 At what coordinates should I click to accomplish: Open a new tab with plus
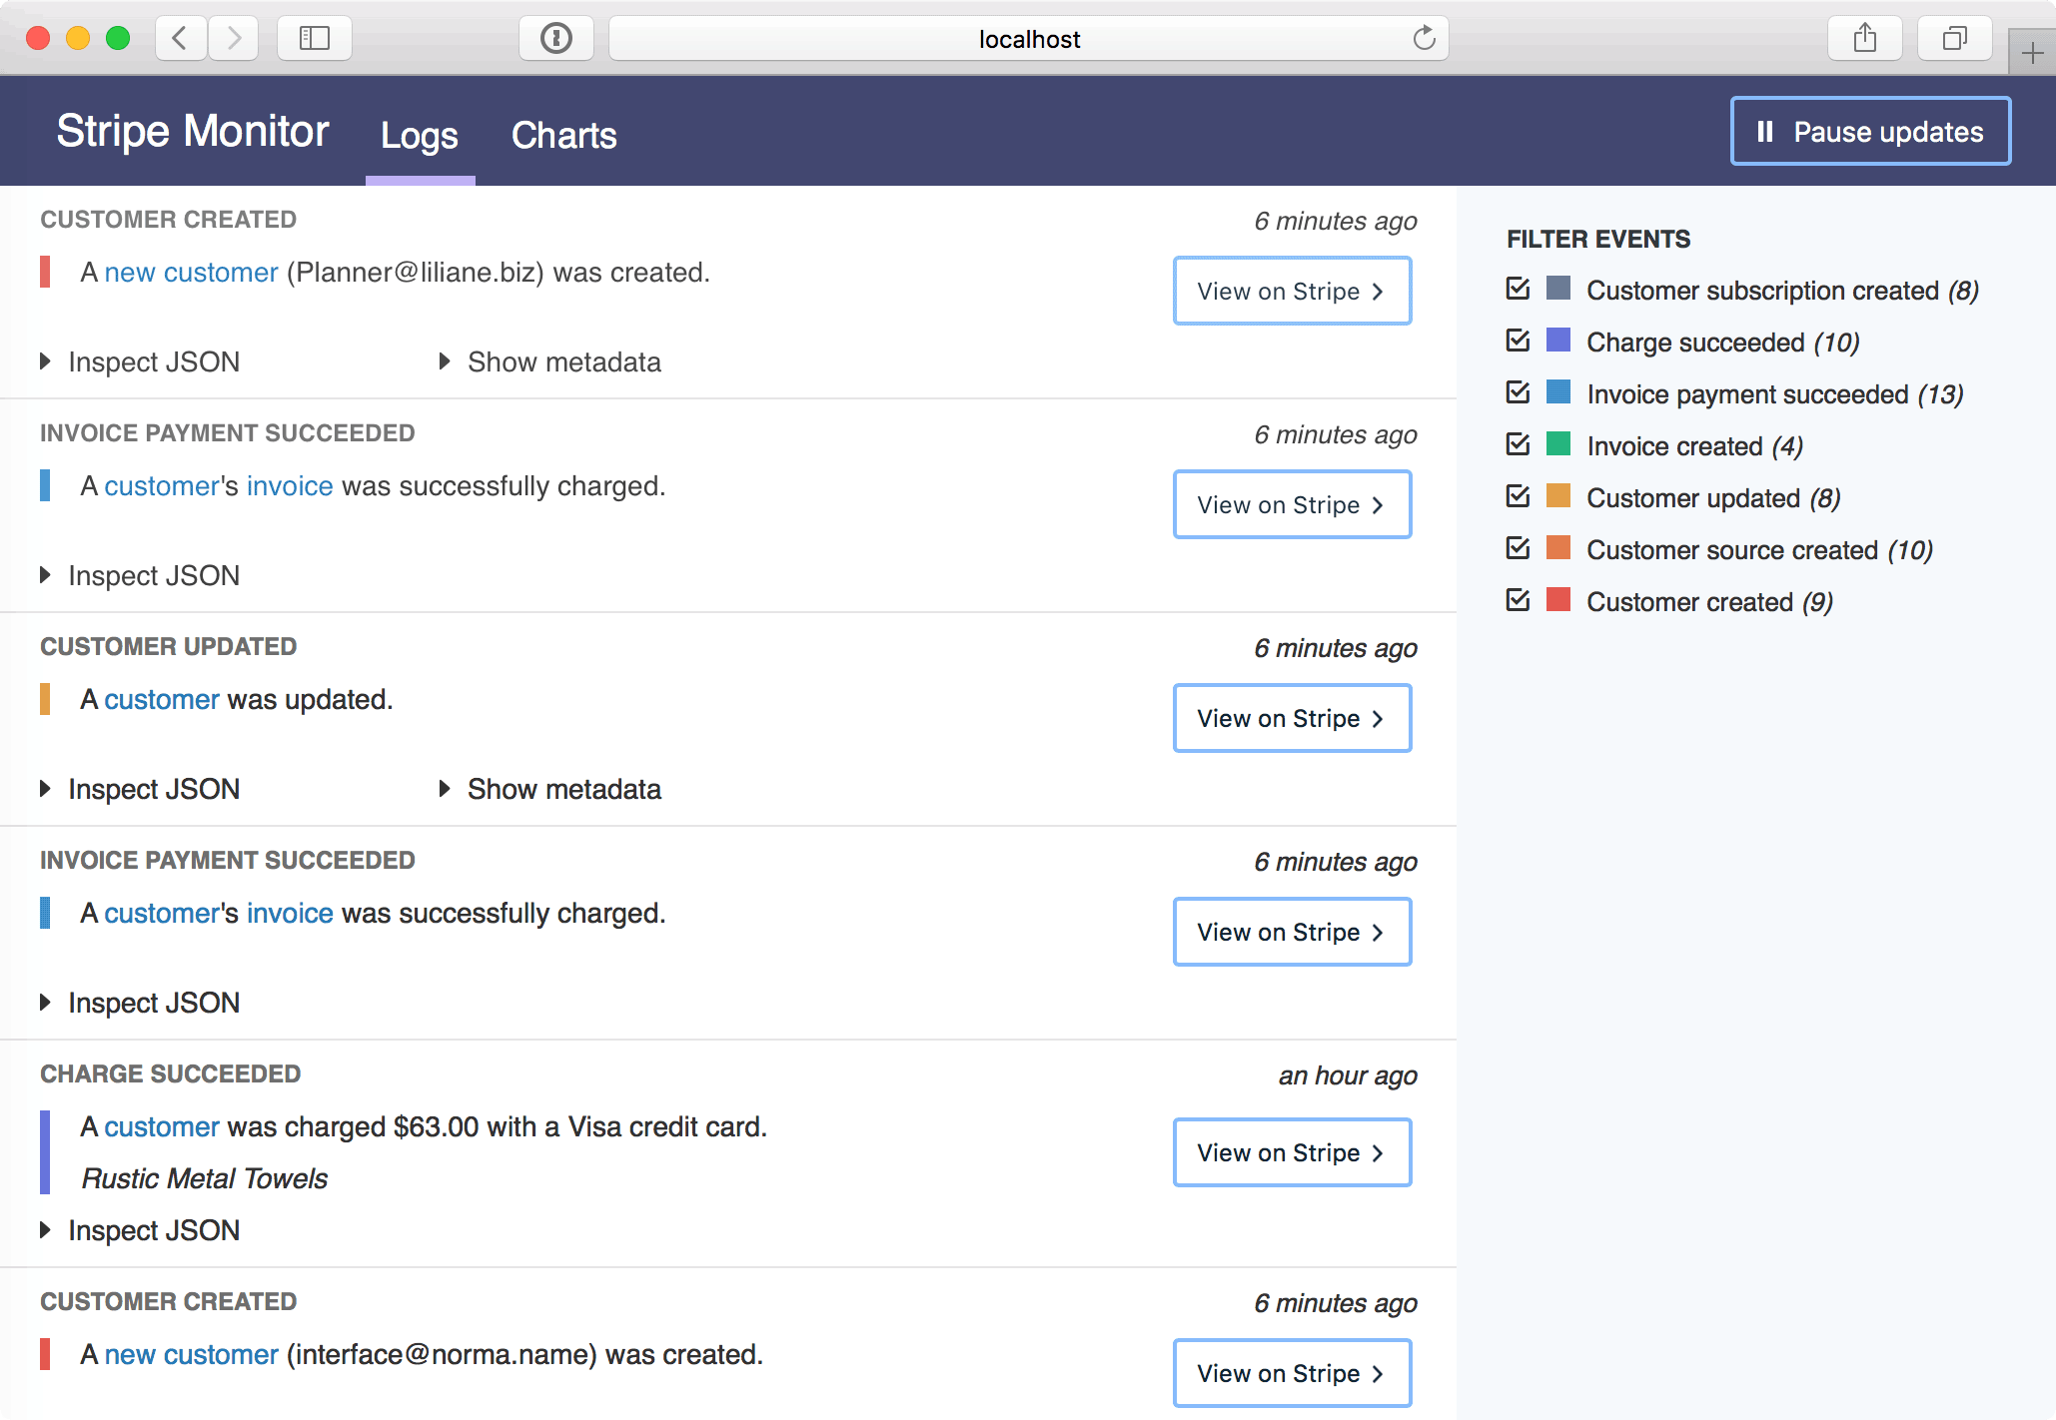(x=2032, y=53)
